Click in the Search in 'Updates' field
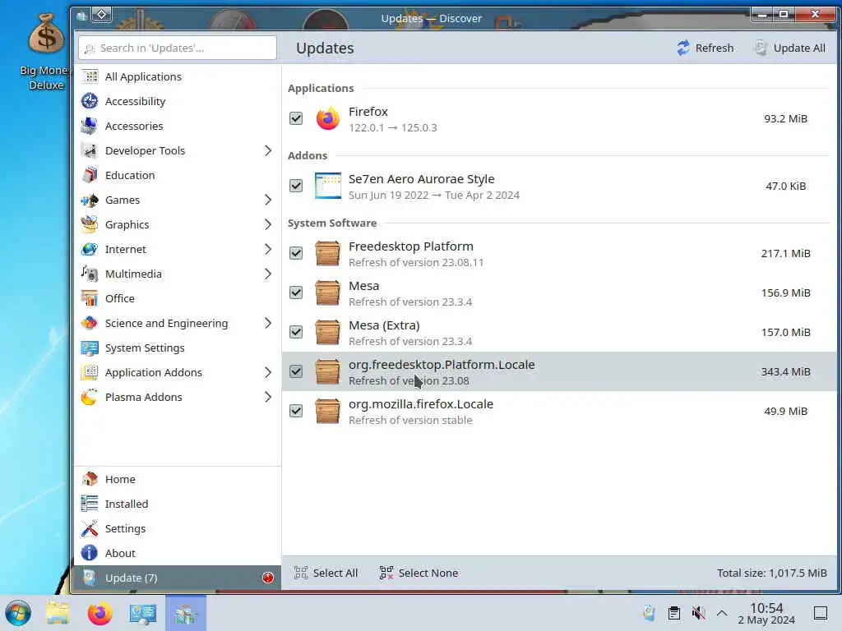This screenshot has width=842, height=631. pyautogui.click(x=178, y=48)
